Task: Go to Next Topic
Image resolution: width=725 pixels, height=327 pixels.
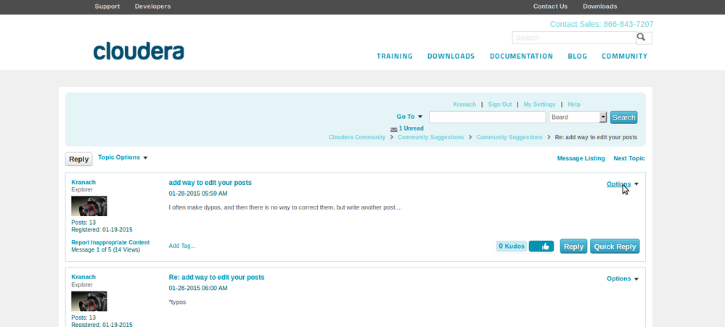Action: [x=628, y=158]
